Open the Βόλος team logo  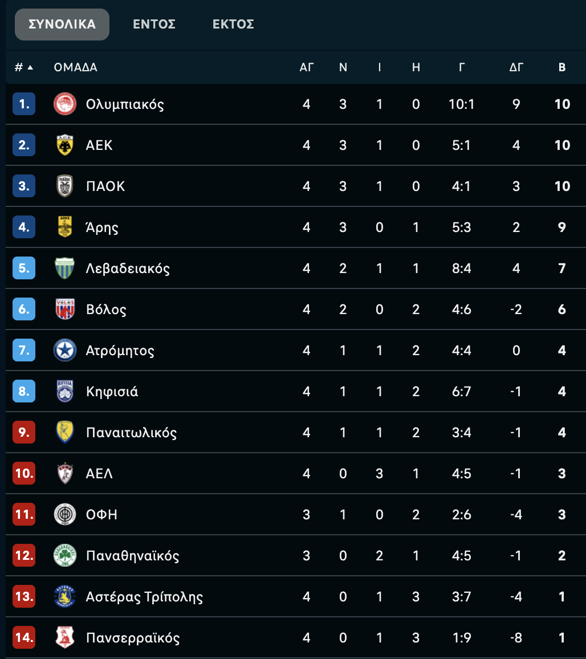(x=65, y=309)
